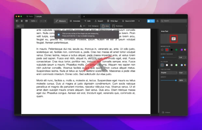Toggle the sidebar panel icon
Screen dimensions: 202x130
click(x=17, y=21)
